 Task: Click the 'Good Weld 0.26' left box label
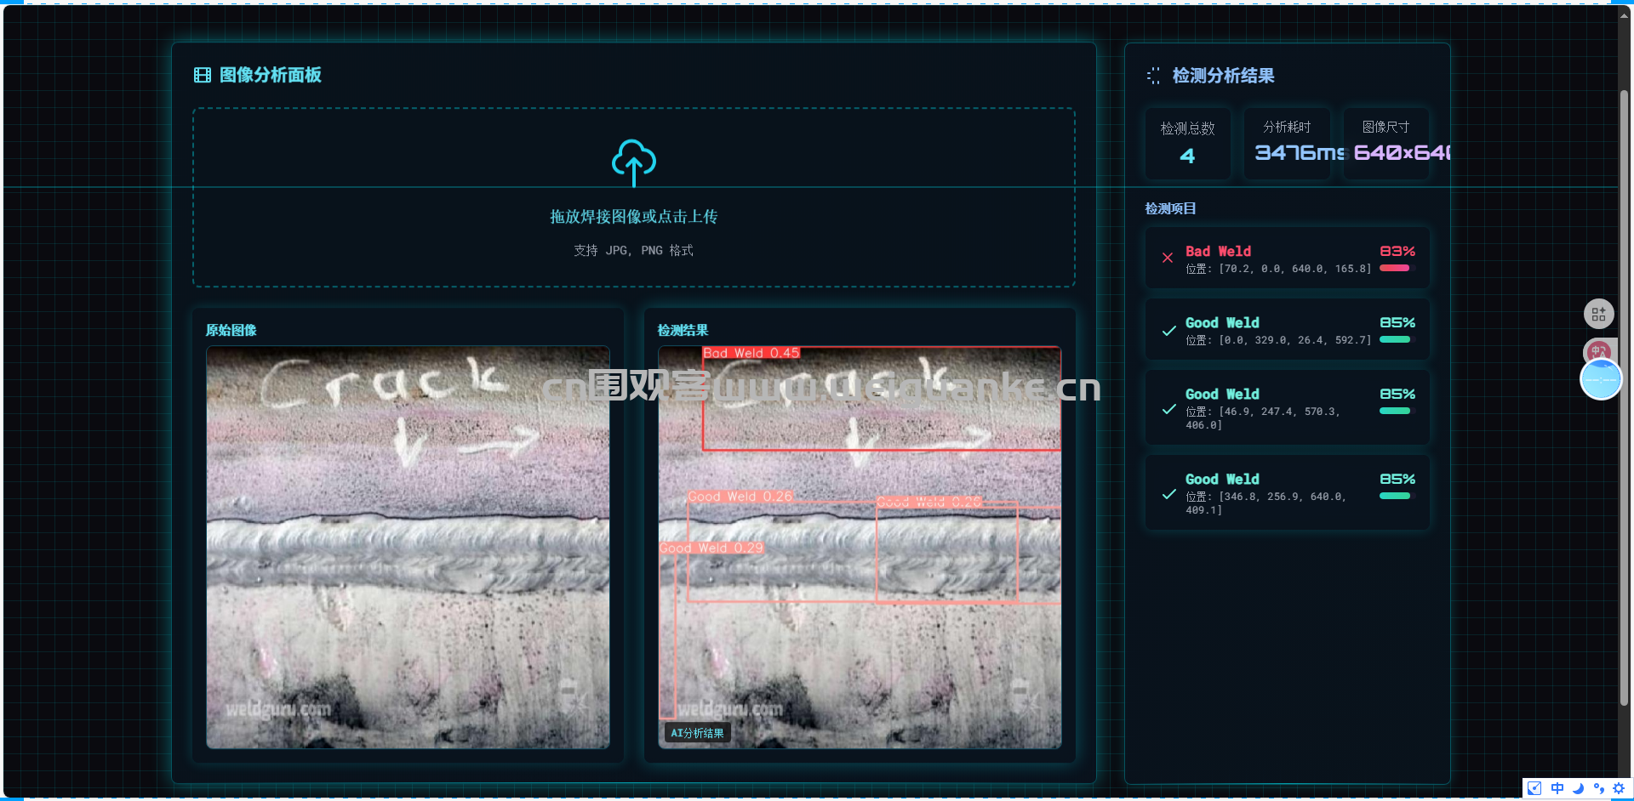pos(740,497)
